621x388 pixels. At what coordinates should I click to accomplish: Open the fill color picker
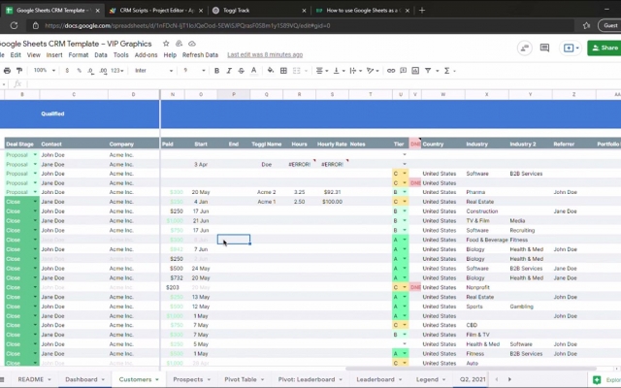pos(271,71)
